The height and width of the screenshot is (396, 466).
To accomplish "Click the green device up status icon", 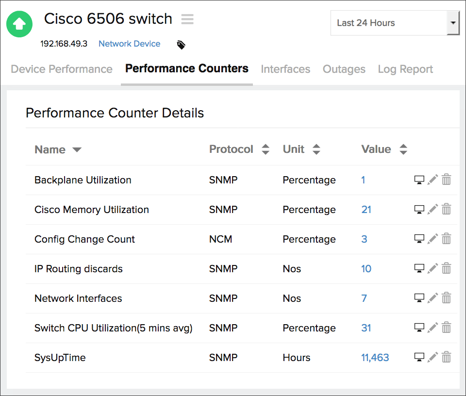I will tap(19, 24).
